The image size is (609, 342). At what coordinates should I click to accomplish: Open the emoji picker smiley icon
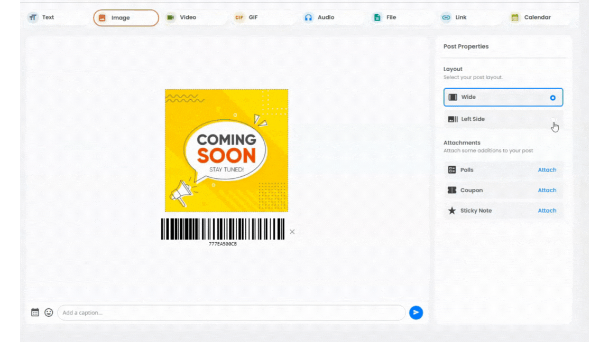49,312
